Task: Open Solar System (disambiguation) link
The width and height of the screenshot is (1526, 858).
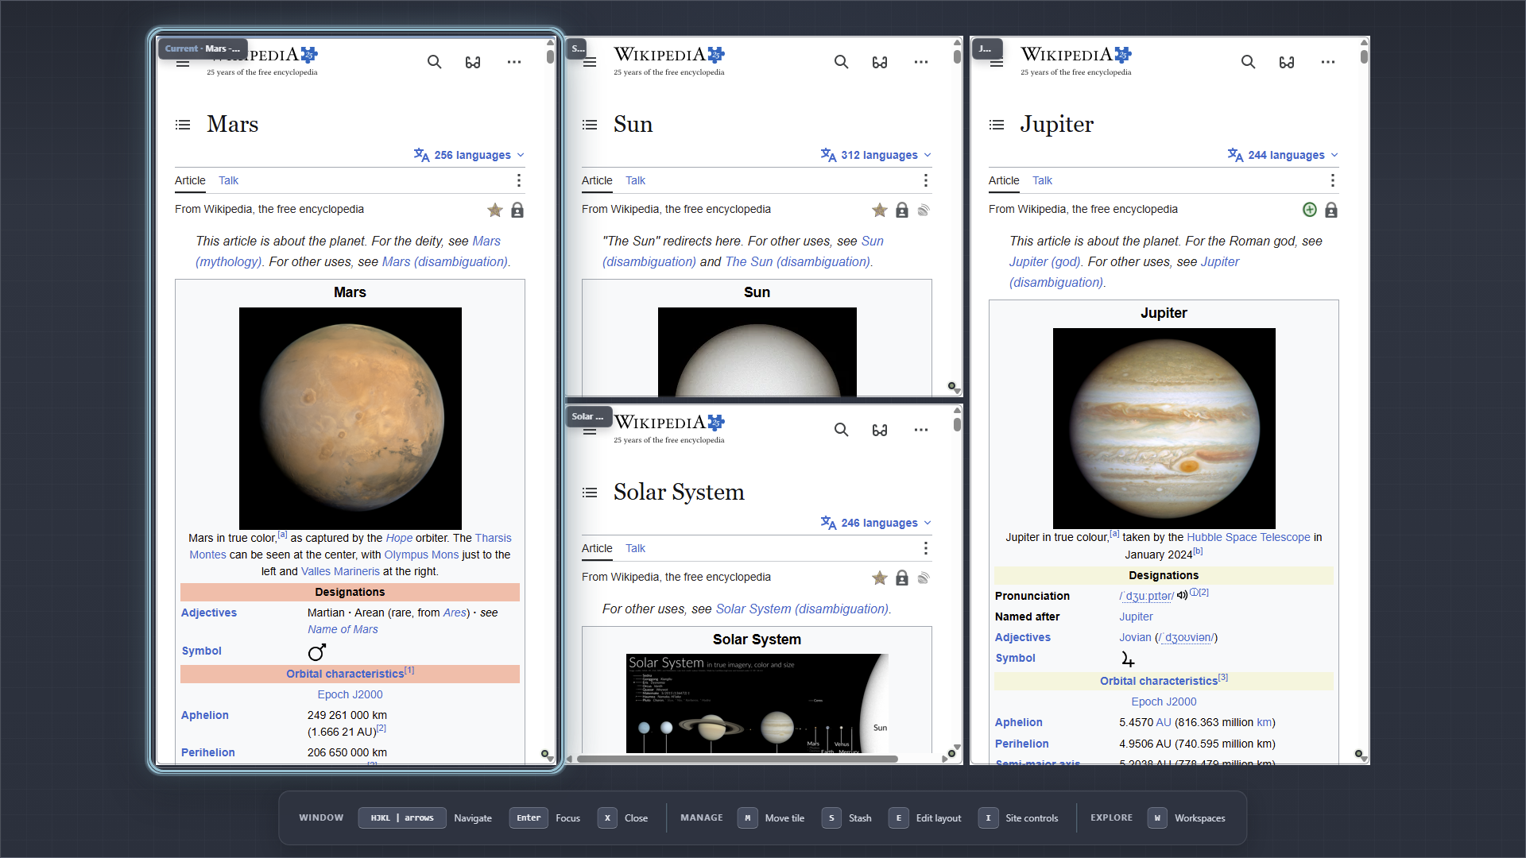Action: 802,609
